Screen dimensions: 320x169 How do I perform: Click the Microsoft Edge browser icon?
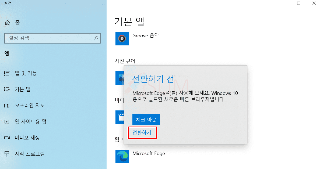pyautogui.click(x=122, y=156)
